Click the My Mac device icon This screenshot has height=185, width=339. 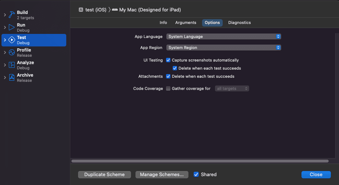[x=115, y=10]
